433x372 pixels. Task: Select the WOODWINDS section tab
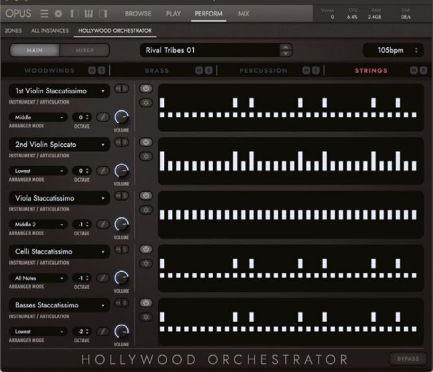[49, 71]
